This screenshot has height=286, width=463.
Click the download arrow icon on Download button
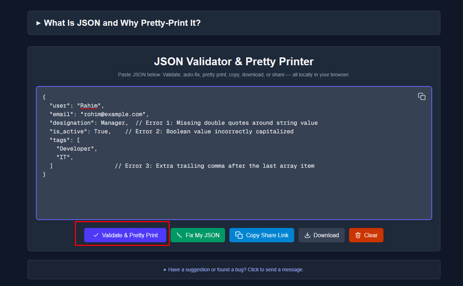(307, 235)
